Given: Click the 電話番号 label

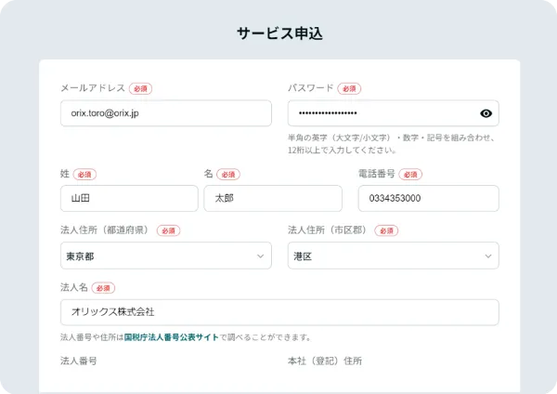Looking at the screenshot, I should click(377, 174).
